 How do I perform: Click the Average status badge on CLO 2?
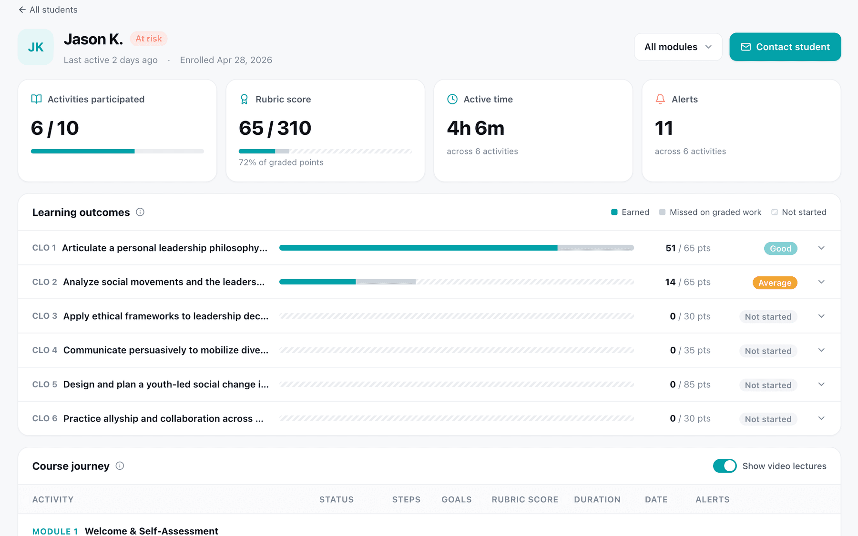tap(775, 283)
